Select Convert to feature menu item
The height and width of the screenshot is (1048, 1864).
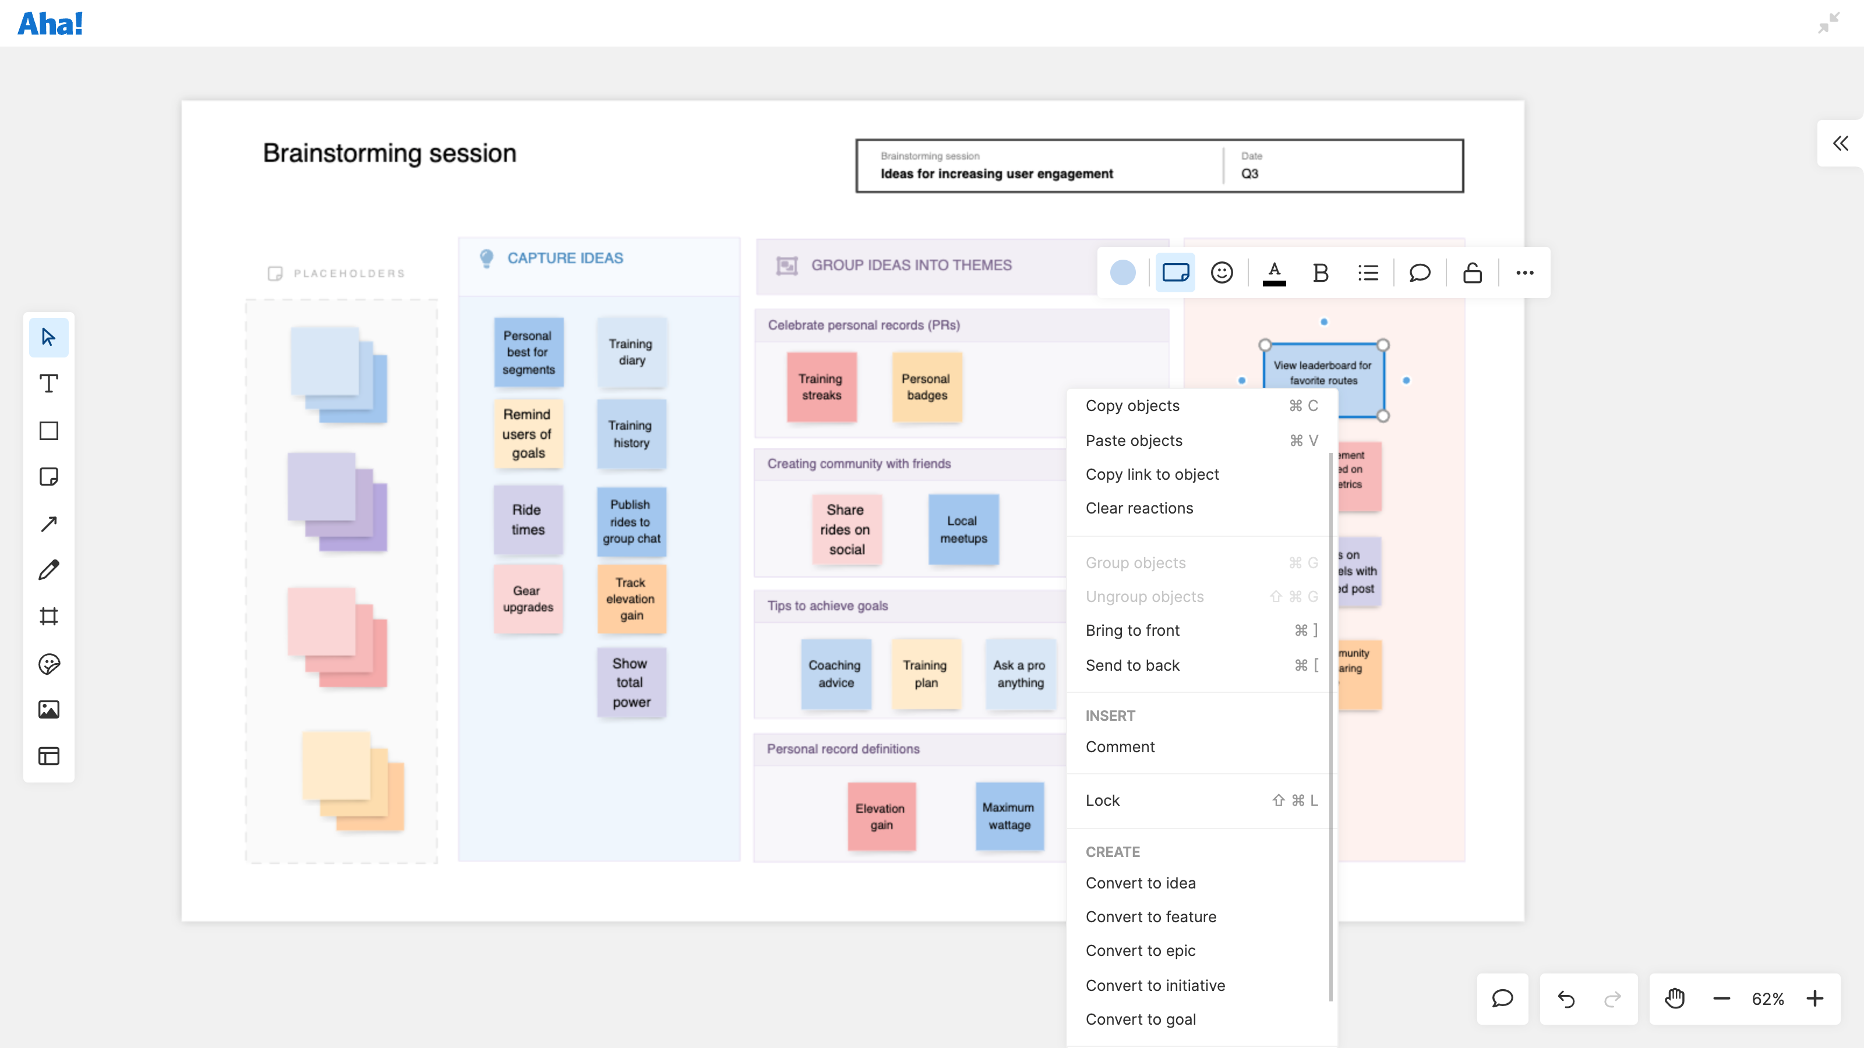pyautogui.click(x=1150, y=916)
